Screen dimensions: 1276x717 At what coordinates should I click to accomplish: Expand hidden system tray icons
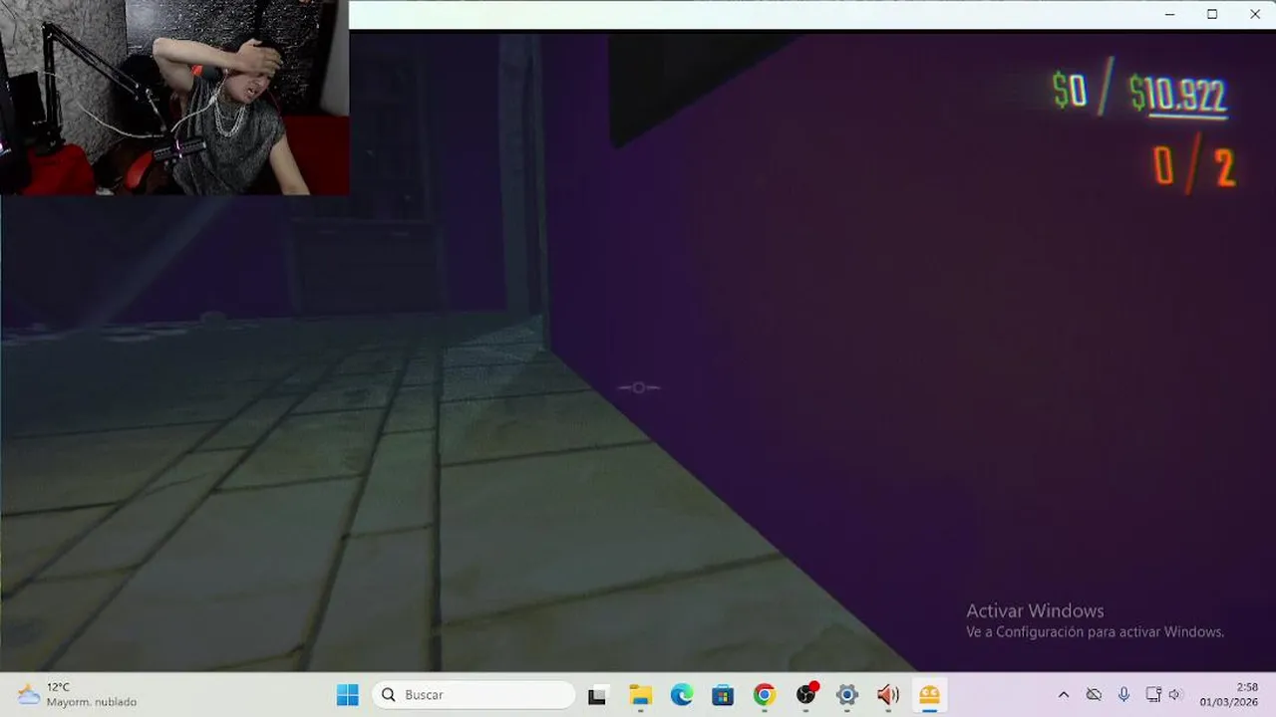[1064, 695]
